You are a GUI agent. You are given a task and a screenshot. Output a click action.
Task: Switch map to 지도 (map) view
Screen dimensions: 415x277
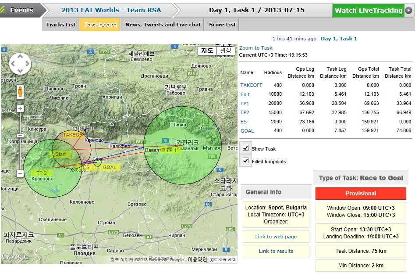click(x=207, y=50)
